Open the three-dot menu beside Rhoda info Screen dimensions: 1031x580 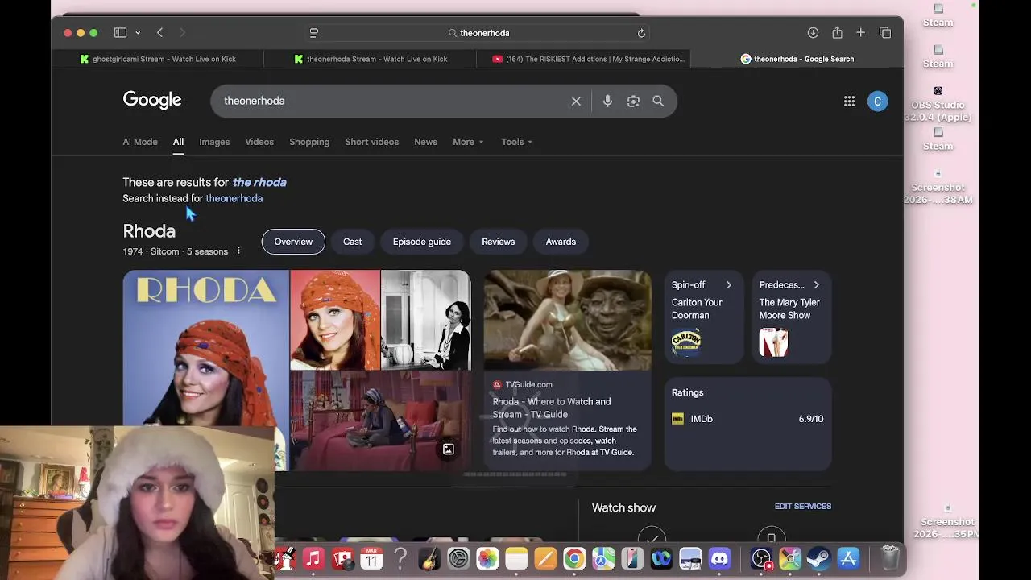pos(238,251)
